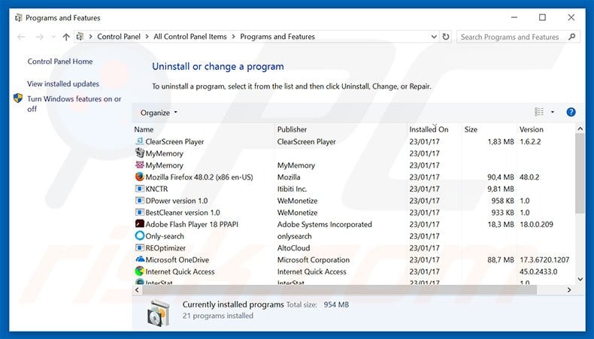Viewport: 594px width, 339px height.
Task: Click Programs and Features breadcrumb
Action: coord(277,37)
